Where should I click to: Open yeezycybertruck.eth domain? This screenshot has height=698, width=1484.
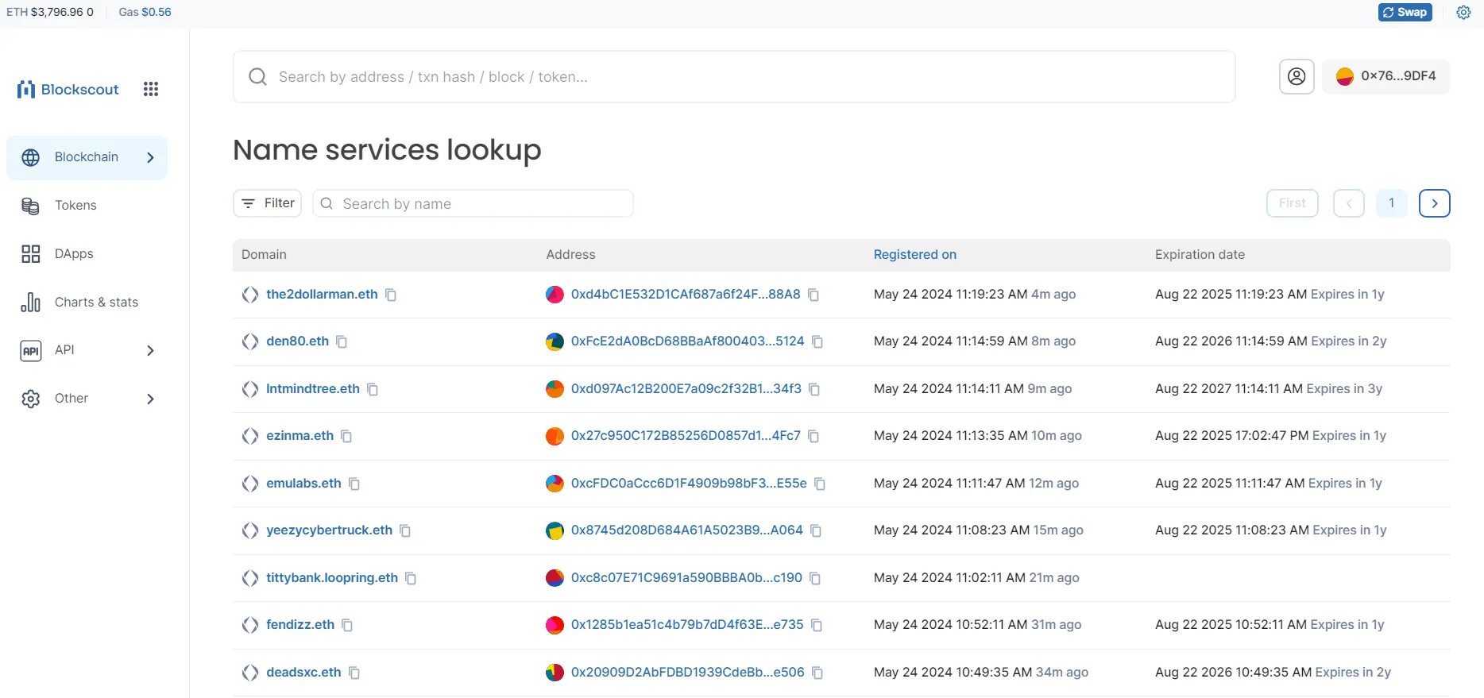point(329,530)
